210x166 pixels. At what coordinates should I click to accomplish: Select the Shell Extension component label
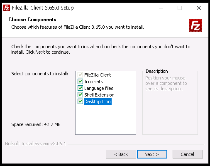click(99, 95)
